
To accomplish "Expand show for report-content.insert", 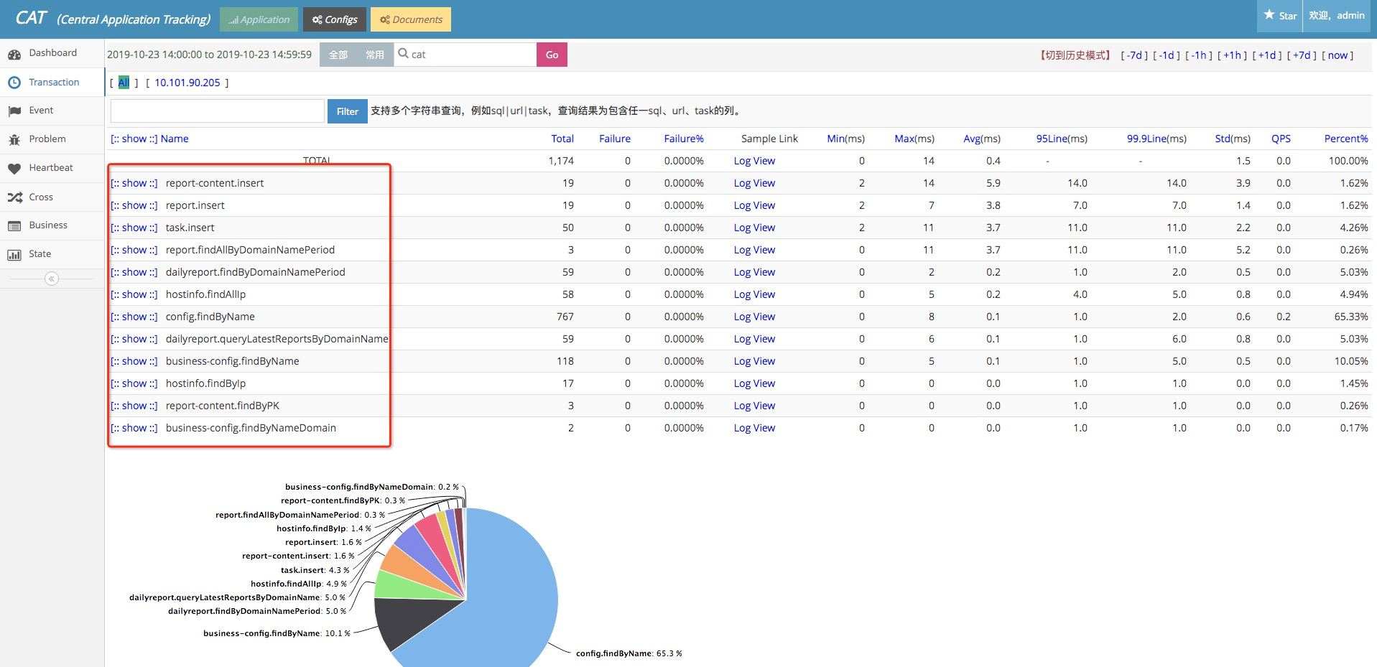I will click(134, 183).
